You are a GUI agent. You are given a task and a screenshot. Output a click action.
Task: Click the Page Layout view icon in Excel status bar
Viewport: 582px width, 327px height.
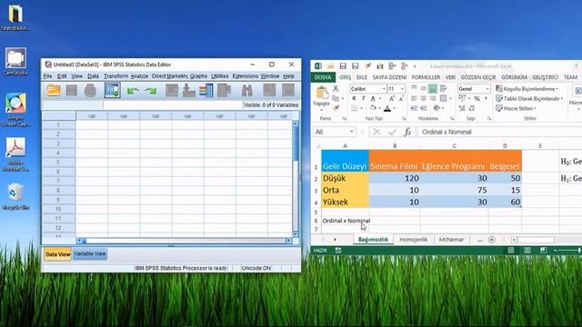click(x=527, y=251)
